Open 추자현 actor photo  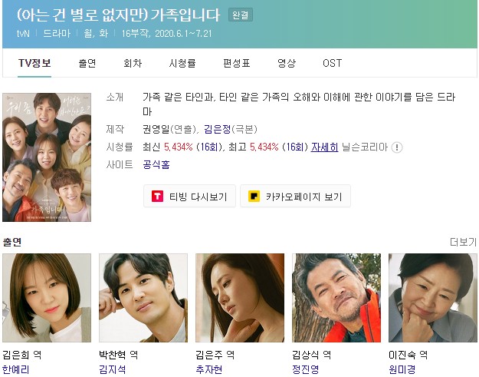click(x=240, y=298)
